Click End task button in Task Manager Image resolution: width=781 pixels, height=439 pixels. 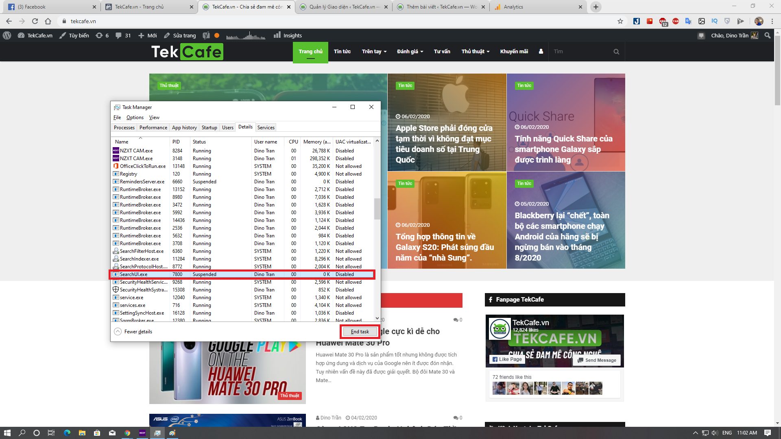pyautogui.click(x=360, y=332)
